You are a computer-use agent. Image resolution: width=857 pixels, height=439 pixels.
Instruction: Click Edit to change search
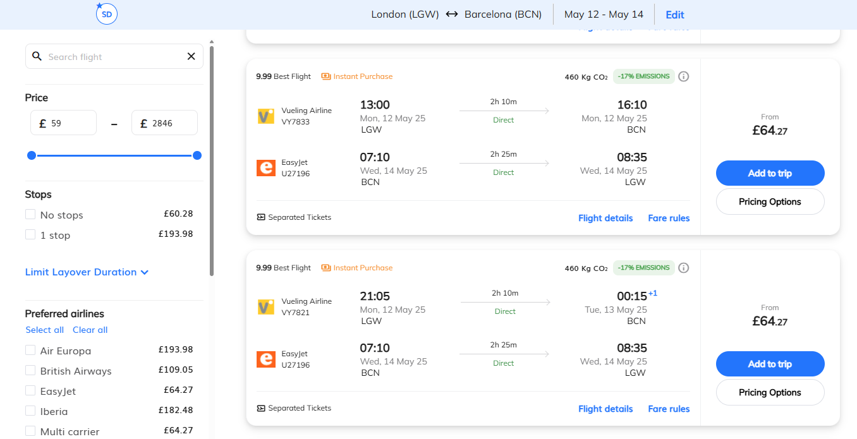coord(675,15)
